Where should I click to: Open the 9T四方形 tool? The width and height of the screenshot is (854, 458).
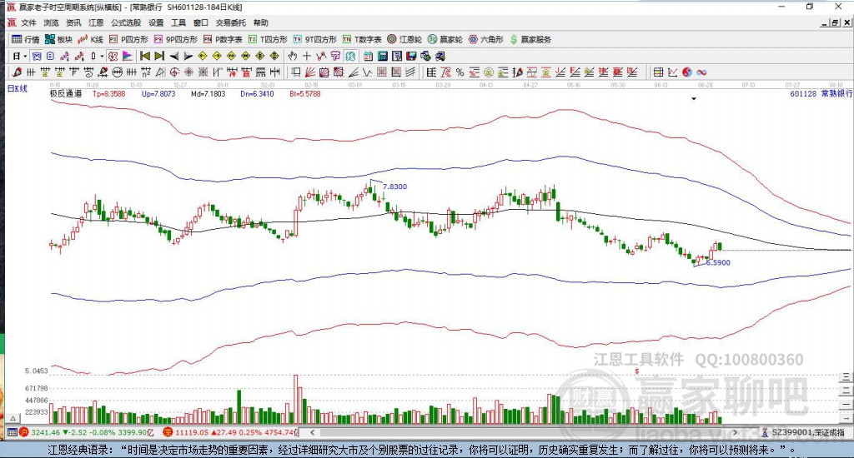tap(314, 39)
